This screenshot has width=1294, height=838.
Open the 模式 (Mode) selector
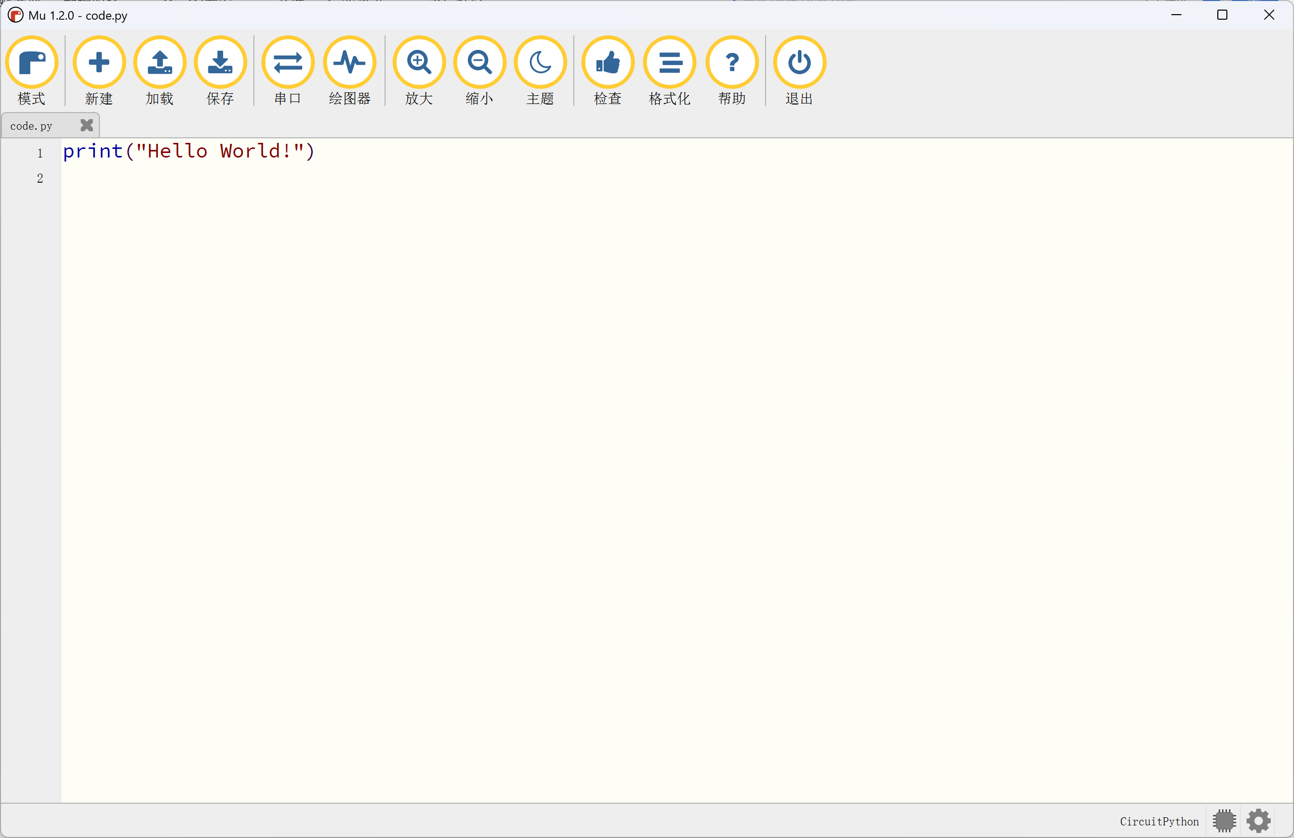(31, 63)
